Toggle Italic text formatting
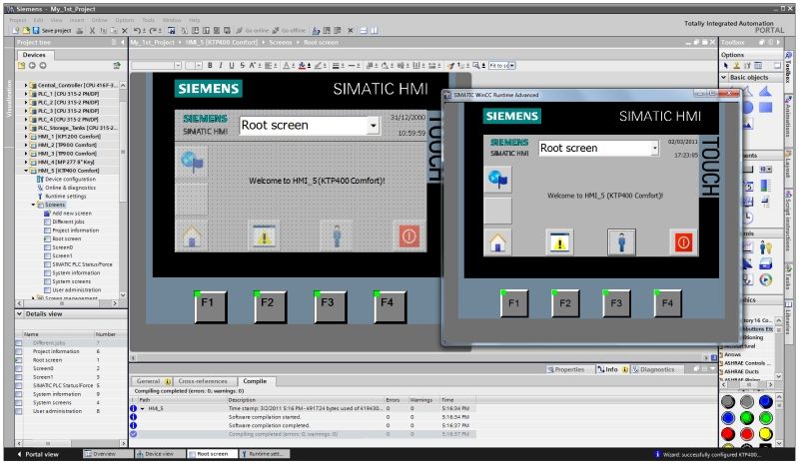The image size is (799, 465). tap(221, 65)
